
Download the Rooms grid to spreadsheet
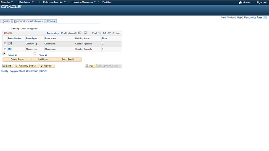pyautogui.click(x=85, y=33)
